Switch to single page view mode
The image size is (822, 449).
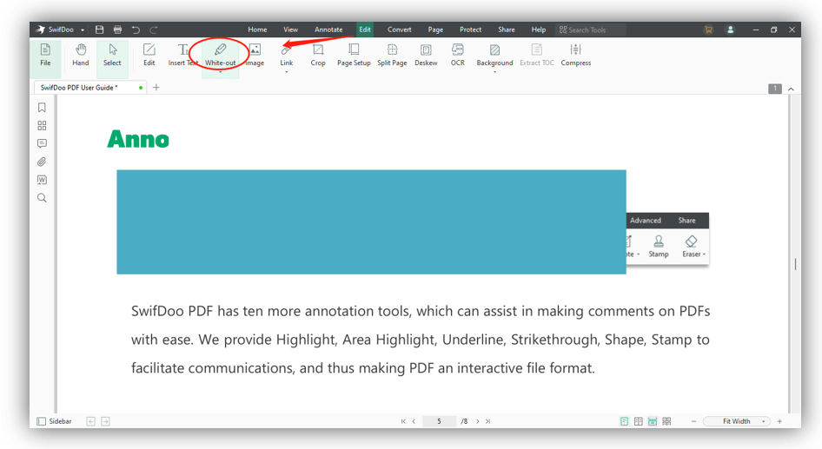(624, 421)
